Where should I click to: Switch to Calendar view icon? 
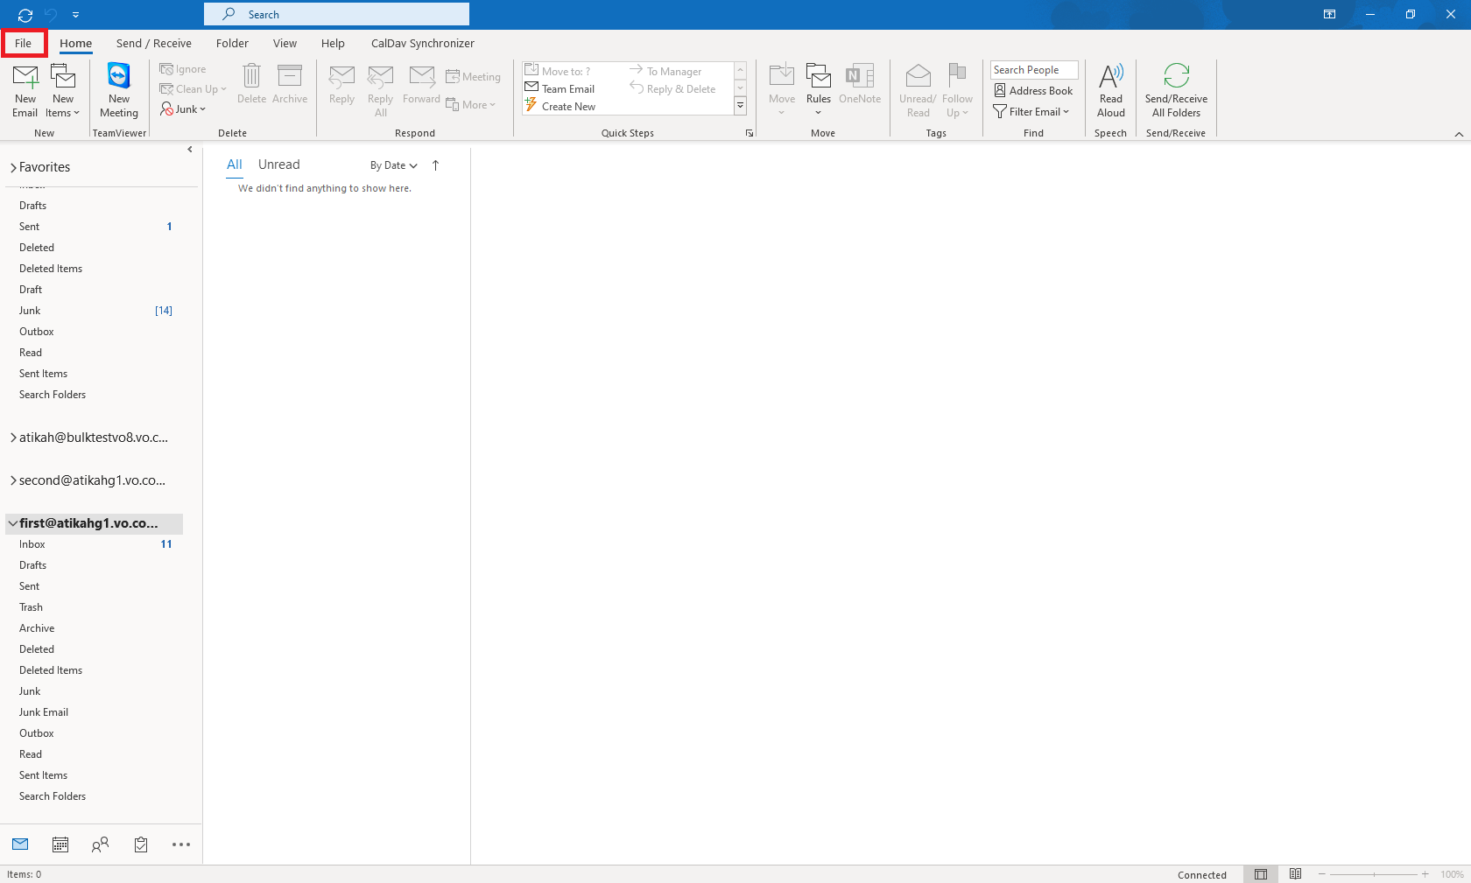(60, 844)
